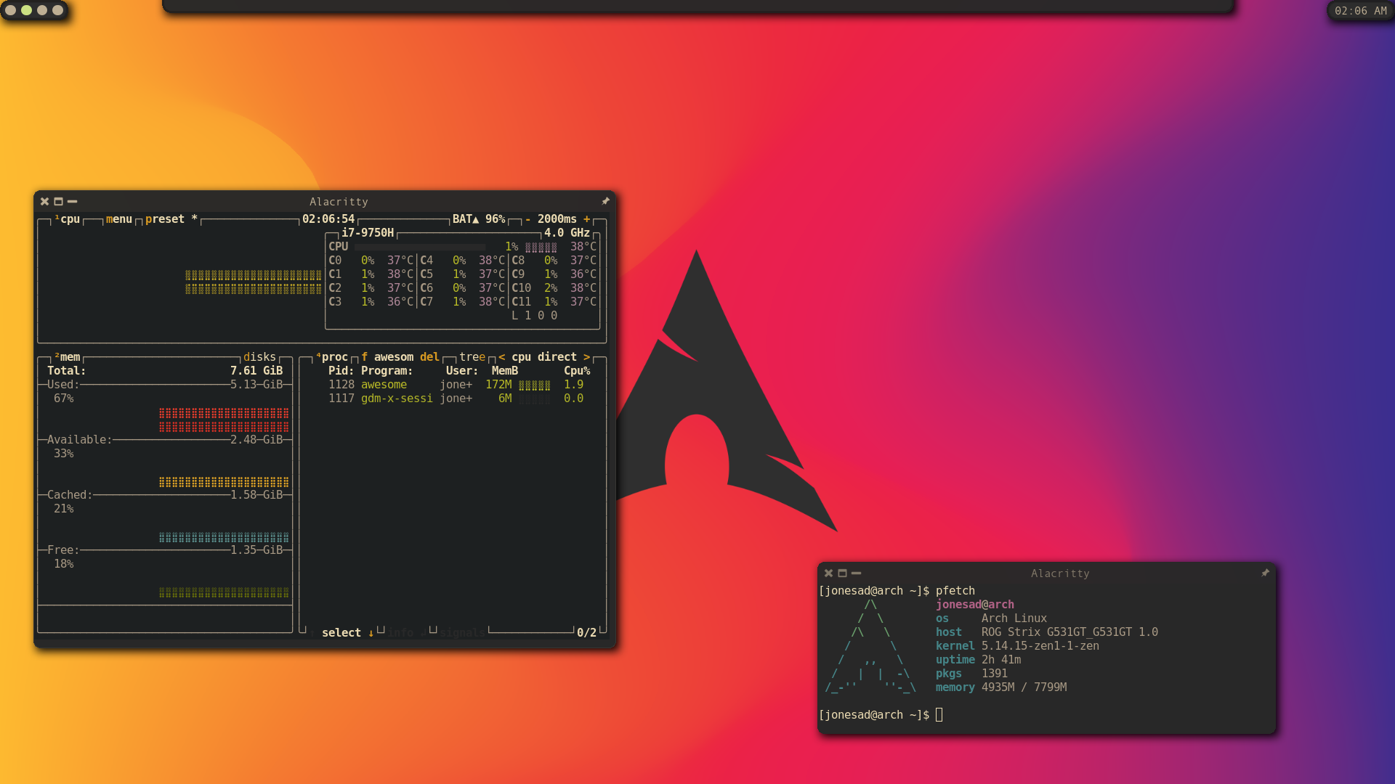Minimize the btop terminal window
The image size is (1395, 784).
tap(72, 202)
